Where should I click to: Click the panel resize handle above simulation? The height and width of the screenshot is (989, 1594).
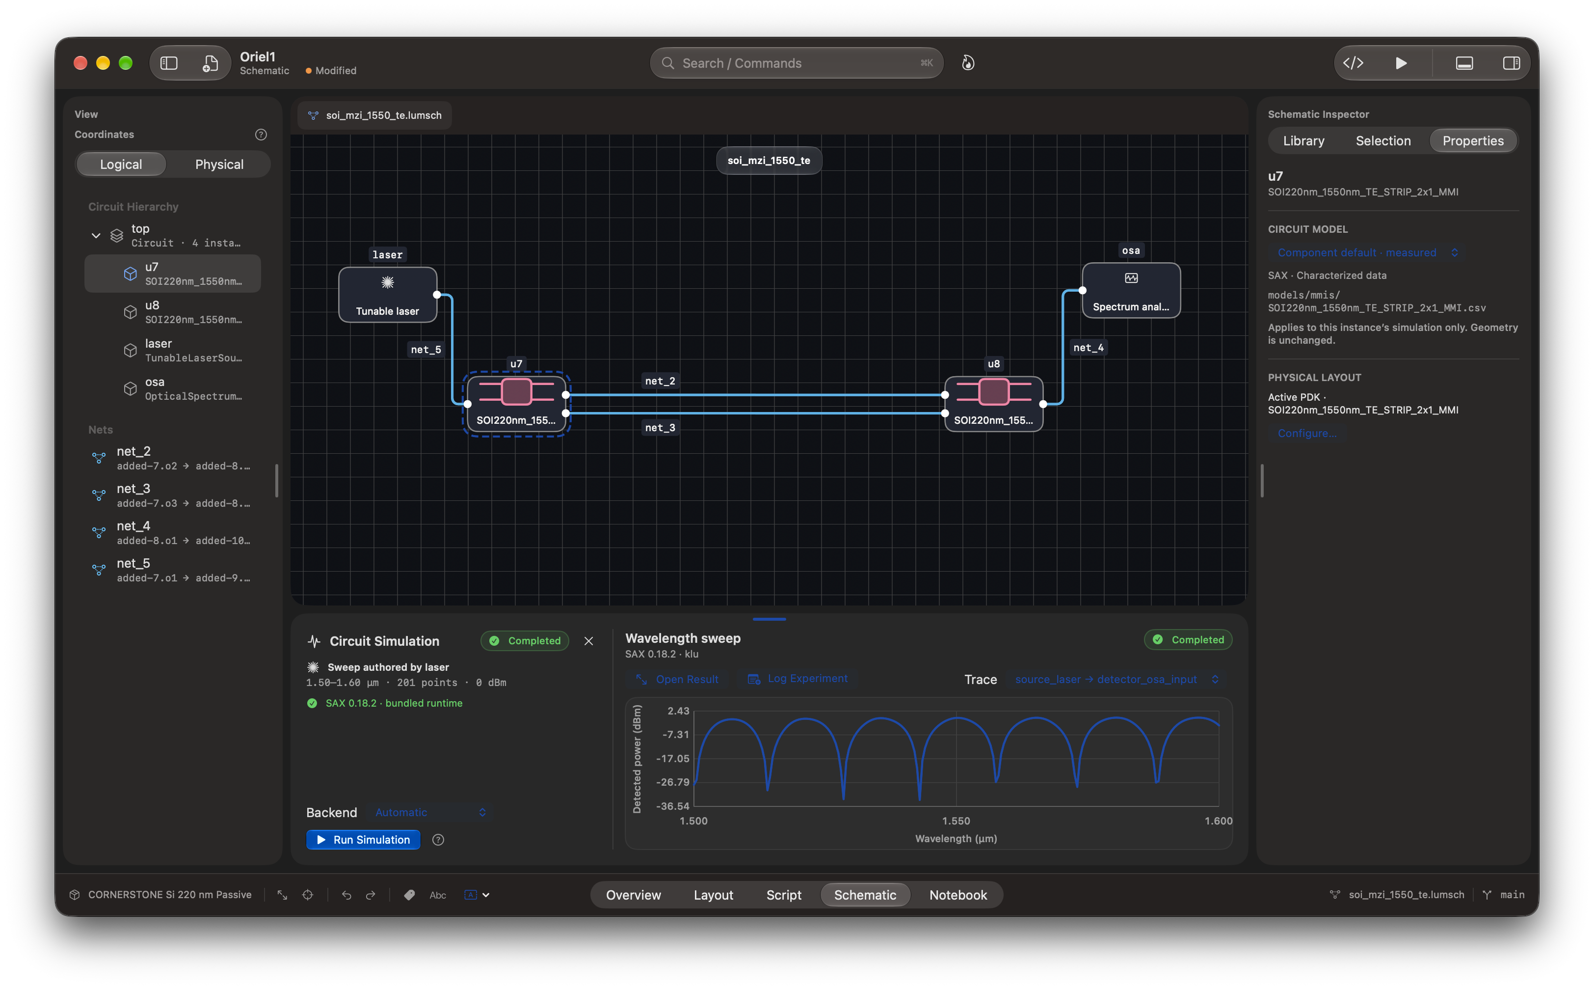(x=769, y=619)
